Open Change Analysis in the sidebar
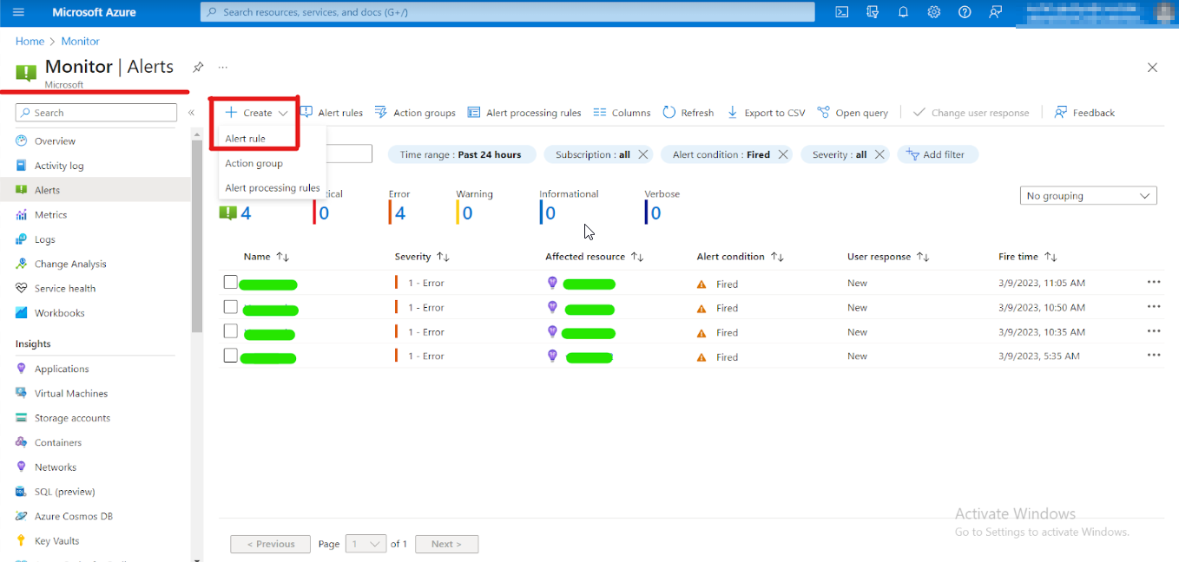Screen dimensions: 1179x562 70,264
